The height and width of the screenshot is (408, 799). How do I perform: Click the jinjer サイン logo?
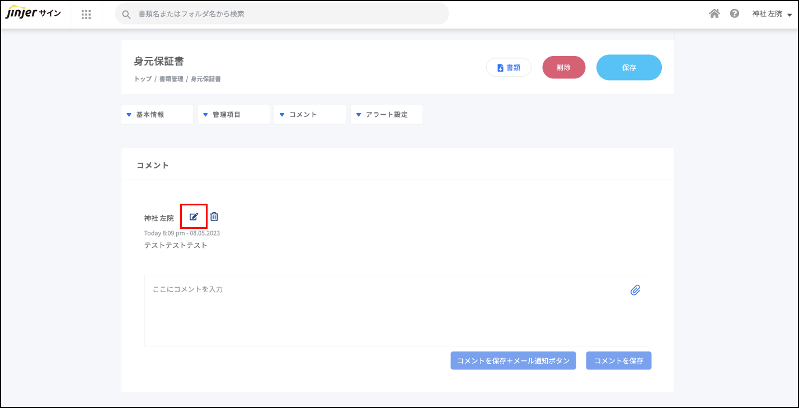coord(34,14)
